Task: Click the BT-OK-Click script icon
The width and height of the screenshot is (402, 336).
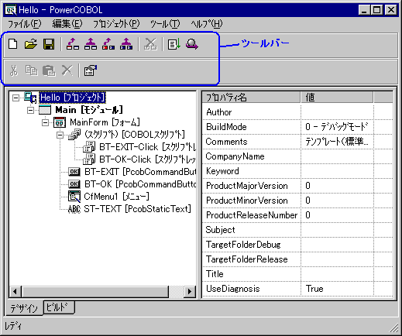Action: tap(89, 159)
